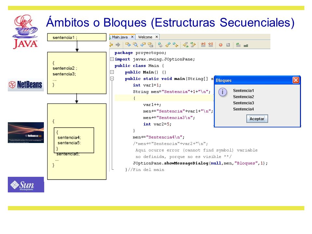
Task: Click the 'public class Main {' line
Action: (139, 66)
